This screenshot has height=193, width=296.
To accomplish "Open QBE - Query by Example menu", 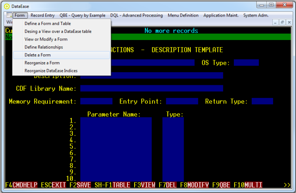I will [x=82, y=15].
